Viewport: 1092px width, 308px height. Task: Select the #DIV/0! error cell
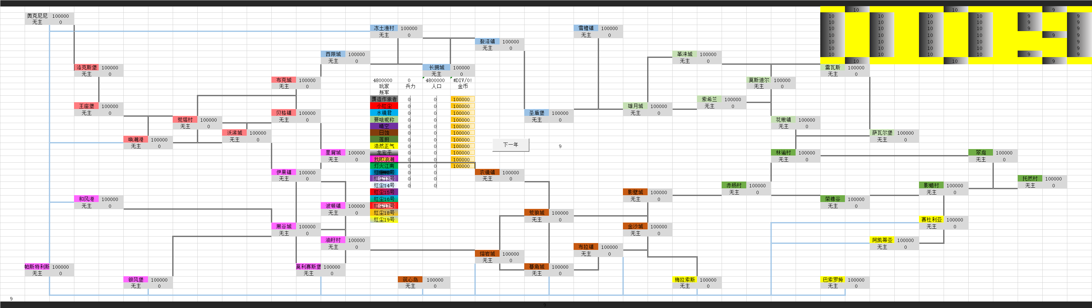tap(463, 80)
